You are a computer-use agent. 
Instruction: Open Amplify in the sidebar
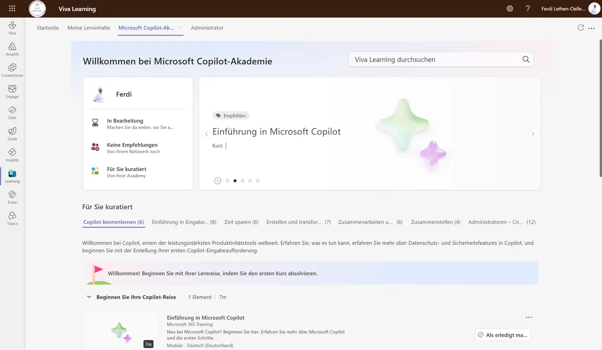coord(12,49)
